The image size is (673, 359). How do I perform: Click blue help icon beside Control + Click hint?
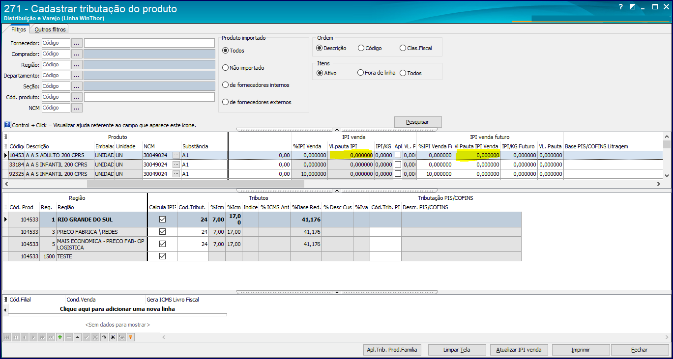[x=7, y=125]
